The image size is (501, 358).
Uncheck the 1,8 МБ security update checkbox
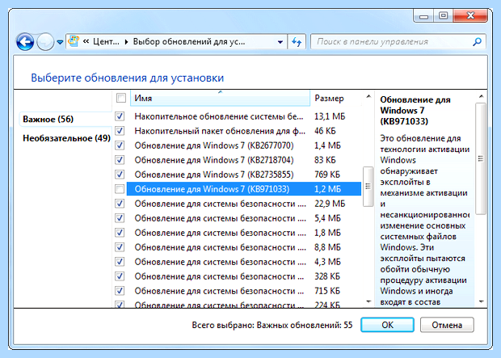(x=120, y=233)
